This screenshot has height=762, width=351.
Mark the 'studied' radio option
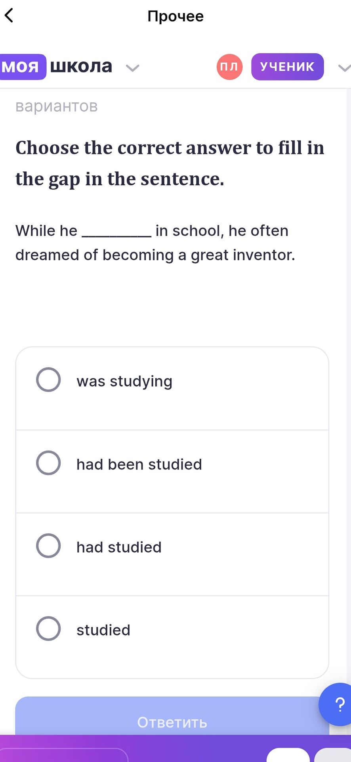[x=48, y=629]
